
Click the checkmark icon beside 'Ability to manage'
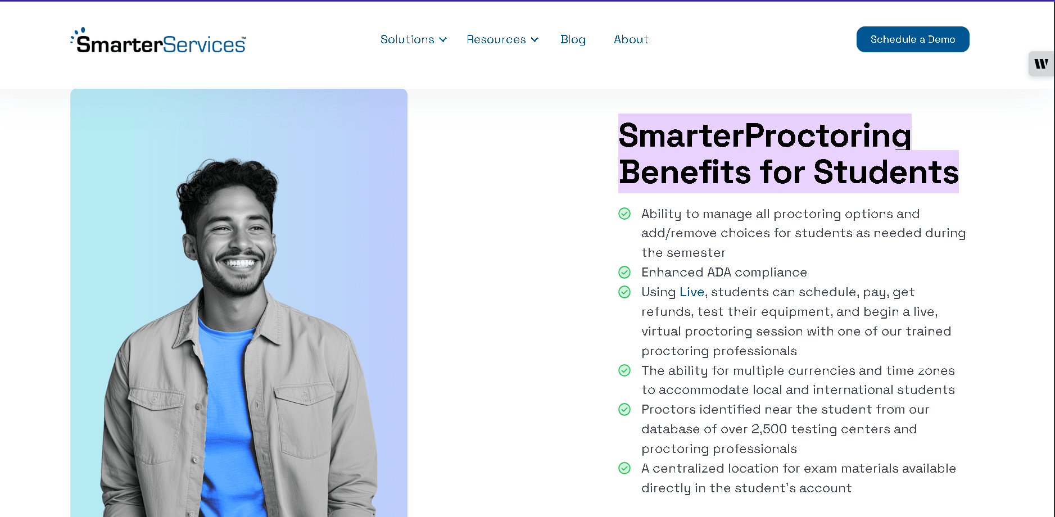pos(624,214)
